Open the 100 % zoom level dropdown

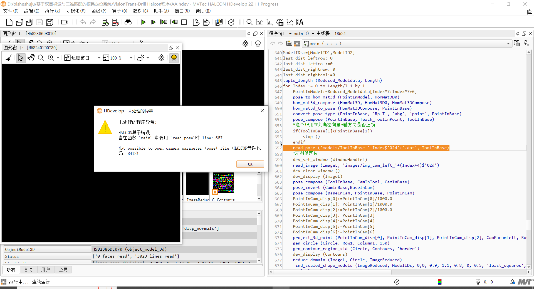[131, 58]
